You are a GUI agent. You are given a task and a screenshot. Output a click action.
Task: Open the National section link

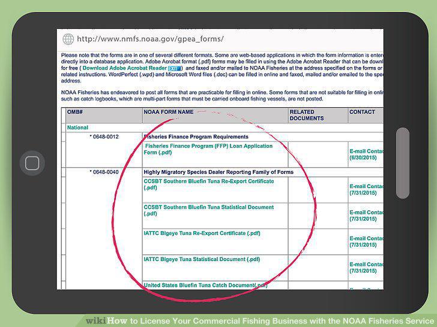click(x=77, y=128)
